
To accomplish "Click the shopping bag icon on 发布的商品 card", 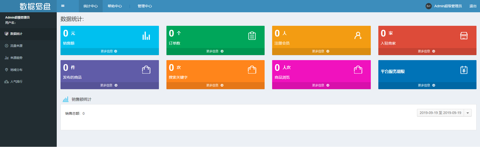I will (x=146, y=70).
